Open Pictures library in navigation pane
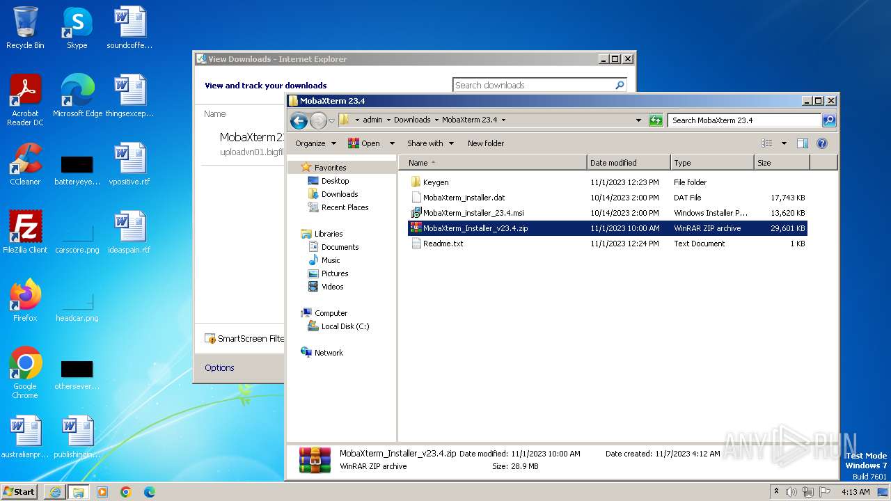 point(335,273)
